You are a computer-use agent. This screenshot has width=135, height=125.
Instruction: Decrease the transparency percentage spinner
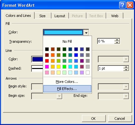117,42
